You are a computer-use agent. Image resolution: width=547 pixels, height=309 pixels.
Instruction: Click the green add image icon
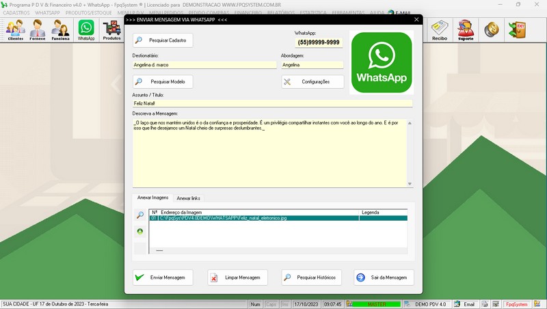[140, 231]
